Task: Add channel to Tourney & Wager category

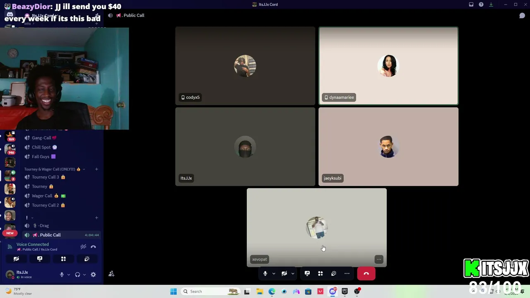Action: [x=96, y=169]
